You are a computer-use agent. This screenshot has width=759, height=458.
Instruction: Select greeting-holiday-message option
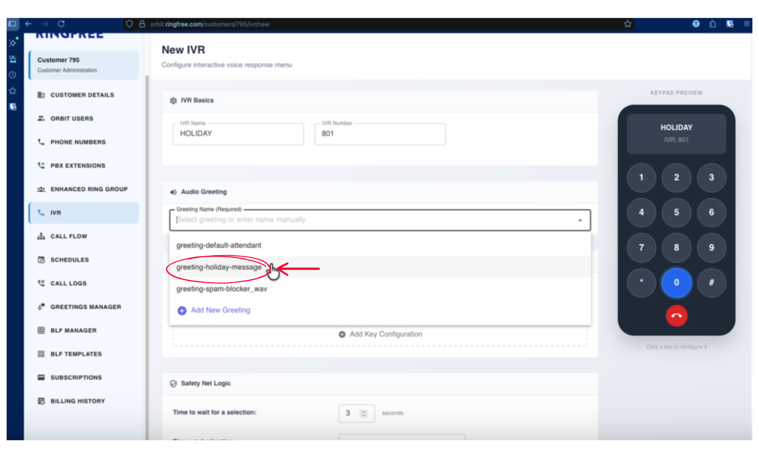click(x=219, y=267)
